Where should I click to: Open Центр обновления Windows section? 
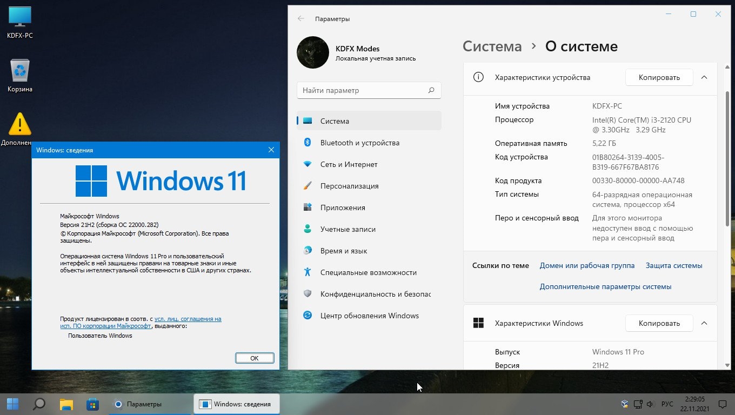[369, 316]
